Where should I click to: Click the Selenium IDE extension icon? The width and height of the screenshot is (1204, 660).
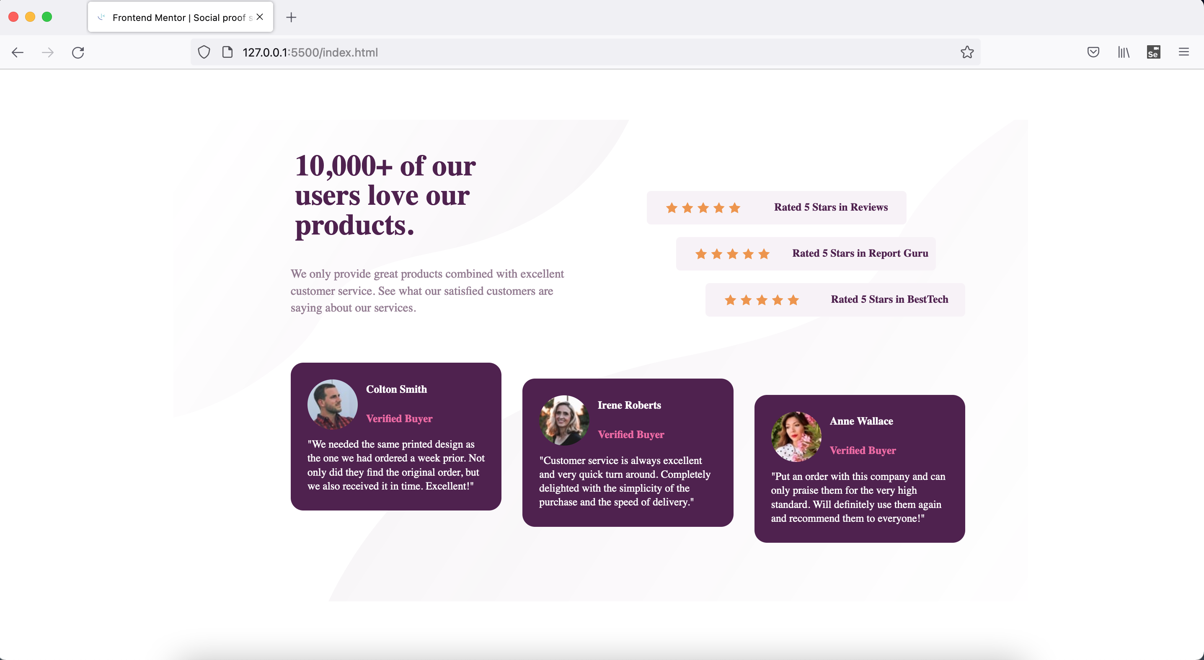[x=1154, y=52]
